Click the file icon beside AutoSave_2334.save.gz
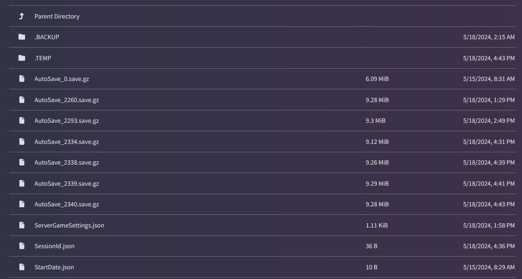 pyautogui.click(x=22, y=142)
